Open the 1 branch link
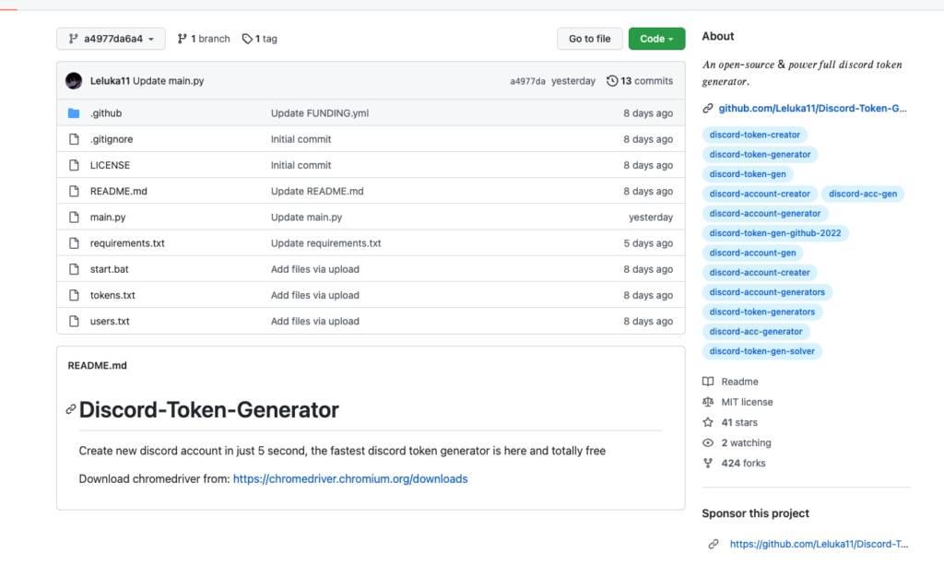The image size is (944, 577). pyautogui.click(x=204, y=39)
